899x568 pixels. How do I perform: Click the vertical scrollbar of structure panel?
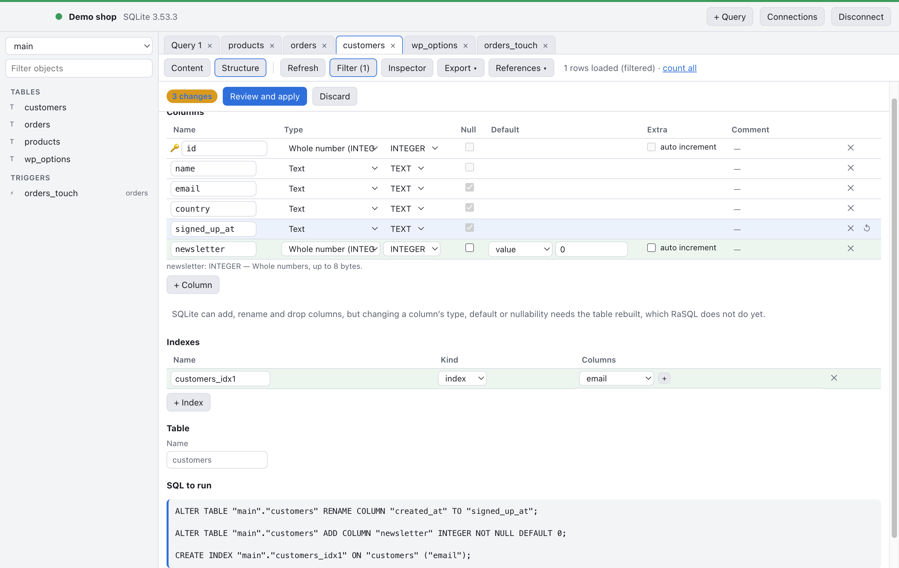[x=894, y=317]
